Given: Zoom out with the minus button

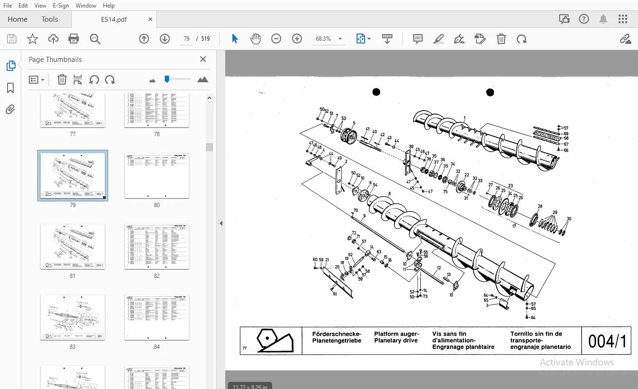Looking at the screenshot, I should [276, 39].
